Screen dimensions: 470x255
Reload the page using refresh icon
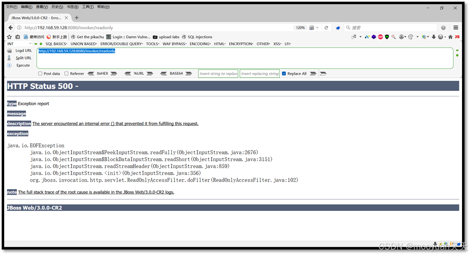pos(326,28)
